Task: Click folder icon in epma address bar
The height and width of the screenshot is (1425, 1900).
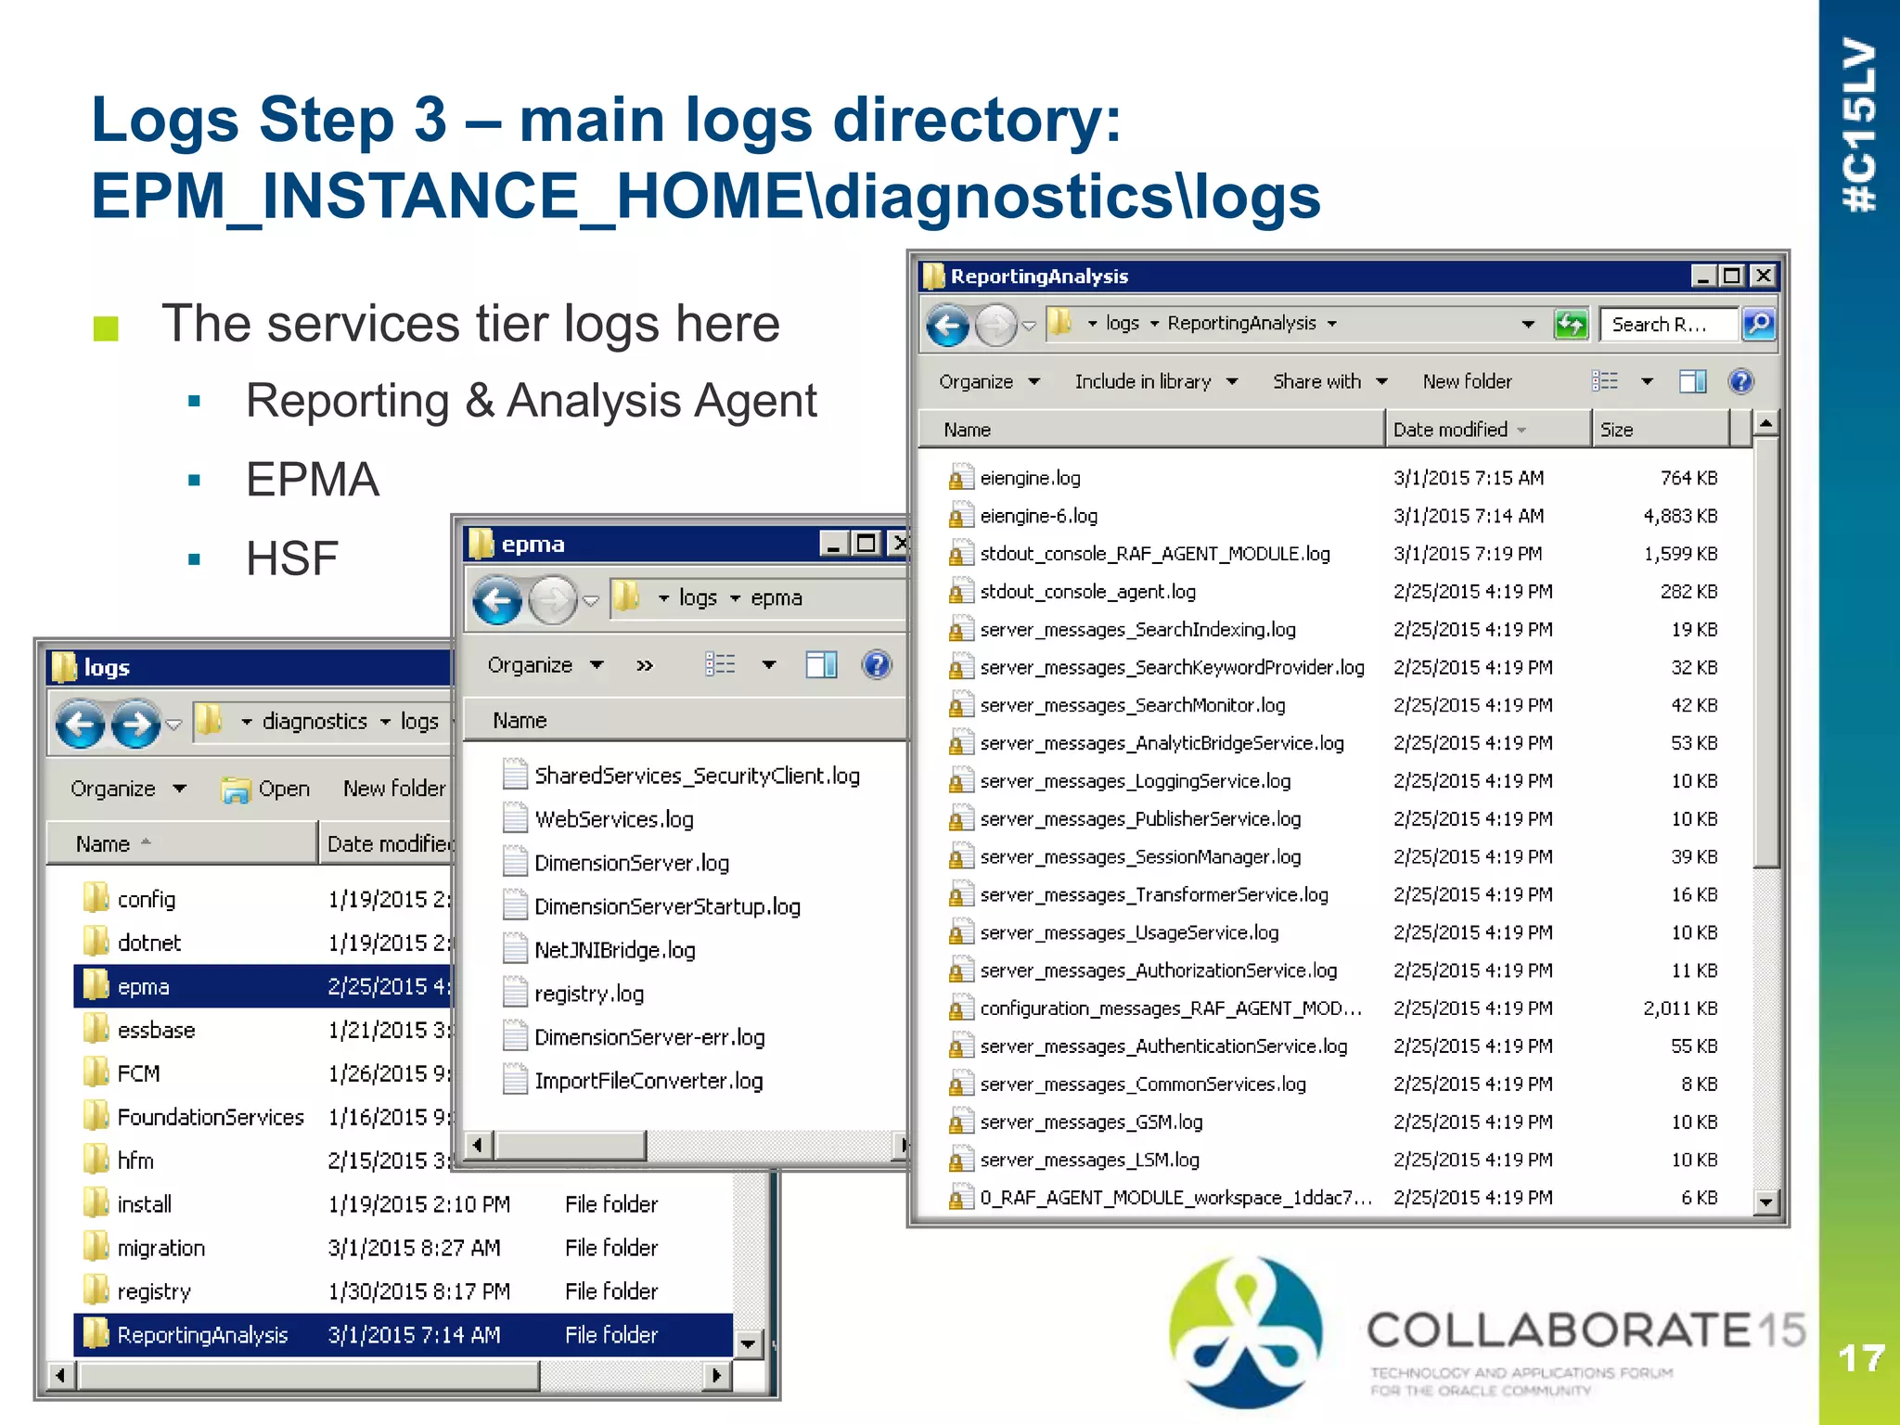Action: (628, 597)
